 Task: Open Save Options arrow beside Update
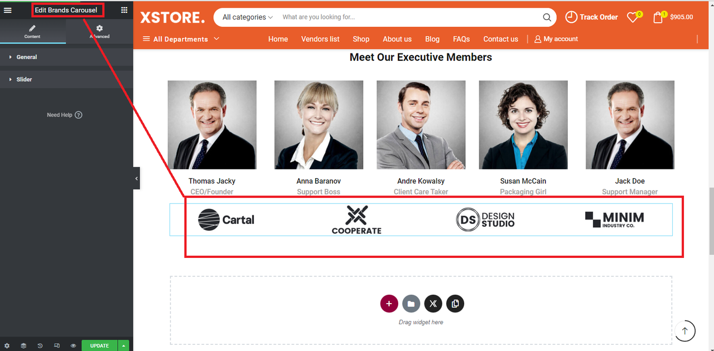[x=123, y=345]
